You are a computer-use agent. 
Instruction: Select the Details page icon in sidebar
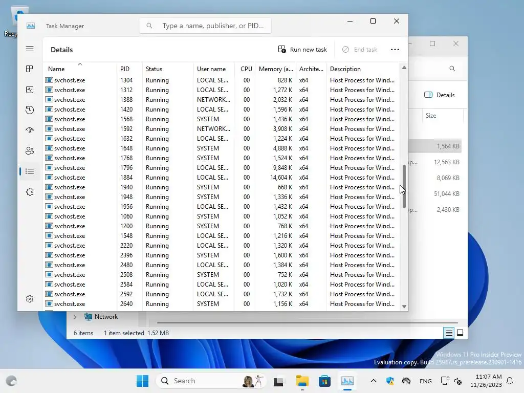point(30,171)
